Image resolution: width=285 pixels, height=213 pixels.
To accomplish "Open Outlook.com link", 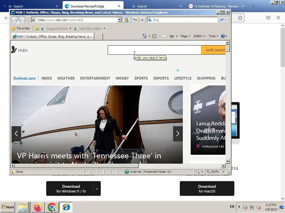I will (24, 78).
